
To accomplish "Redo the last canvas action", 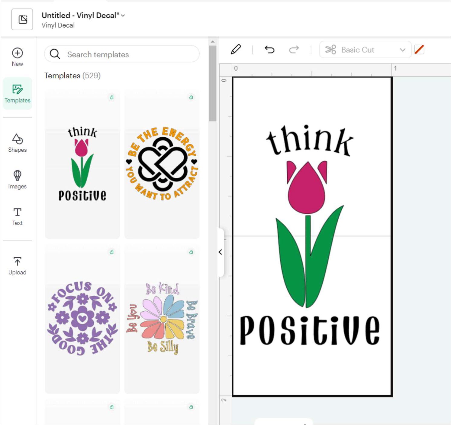I will [x=294, y=50].
